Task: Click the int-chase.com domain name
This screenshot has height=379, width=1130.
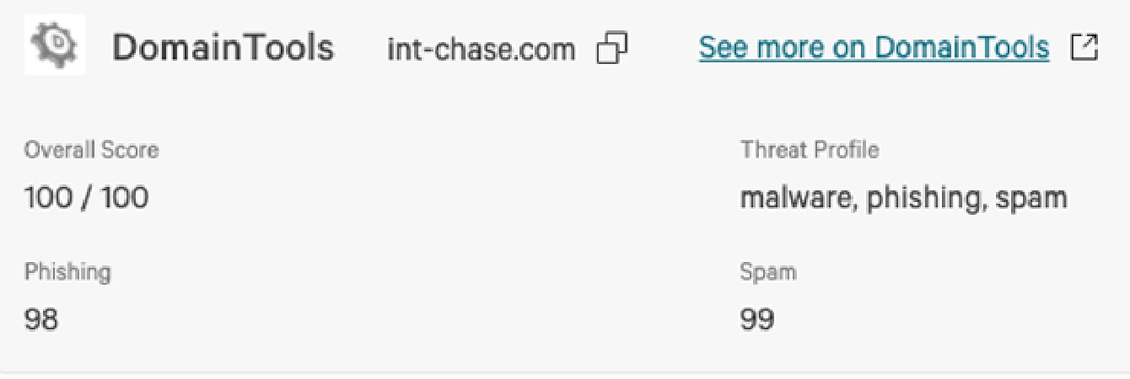Action: [481, 49]
